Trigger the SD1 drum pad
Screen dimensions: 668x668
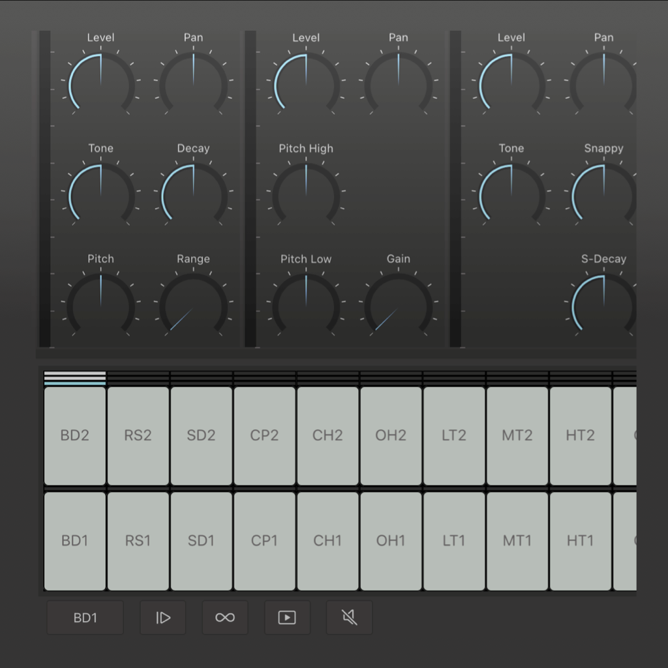201,541
